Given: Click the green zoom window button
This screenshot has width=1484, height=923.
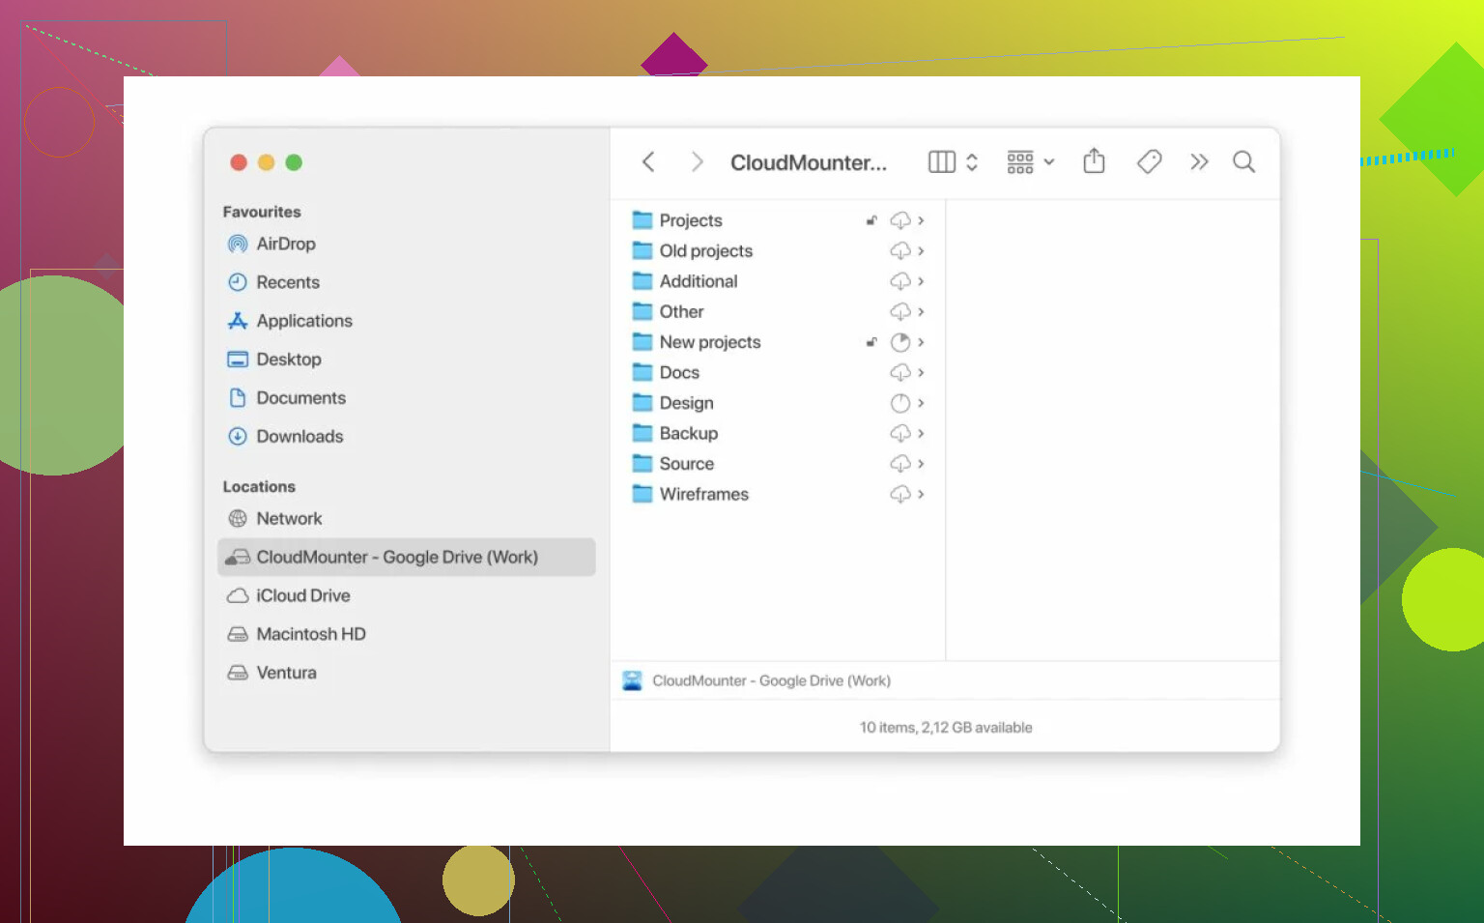Looking at the screenshot, I should point(294,162).
